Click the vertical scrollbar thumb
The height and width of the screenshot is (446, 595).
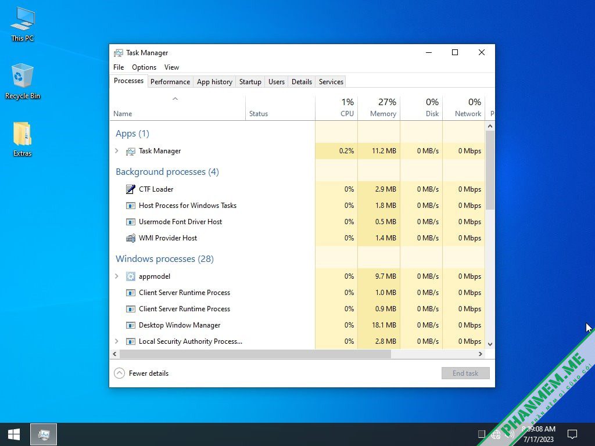click(x=490, y=170)
